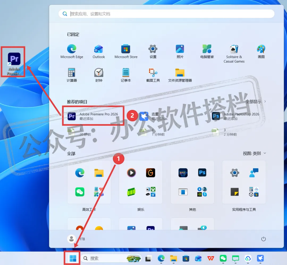Click the Windows Start button on taskbar

[73, 258]
